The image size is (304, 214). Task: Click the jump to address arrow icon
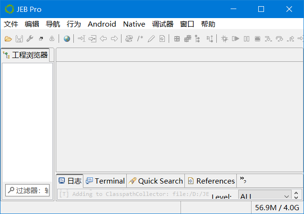(x=81, y=39)
